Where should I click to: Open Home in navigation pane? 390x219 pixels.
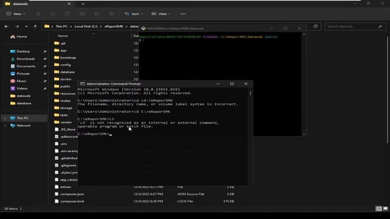19,36
